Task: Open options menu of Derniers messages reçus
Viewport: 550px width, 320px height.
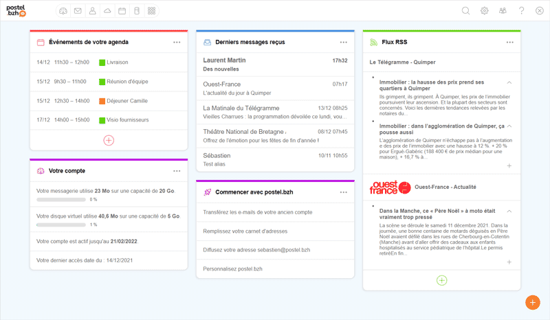Action: click(x=344, y=43)
